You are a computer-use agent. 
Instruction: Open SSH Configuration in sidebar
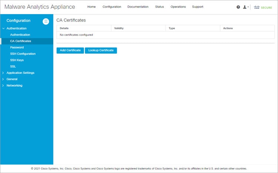(23, 54)
